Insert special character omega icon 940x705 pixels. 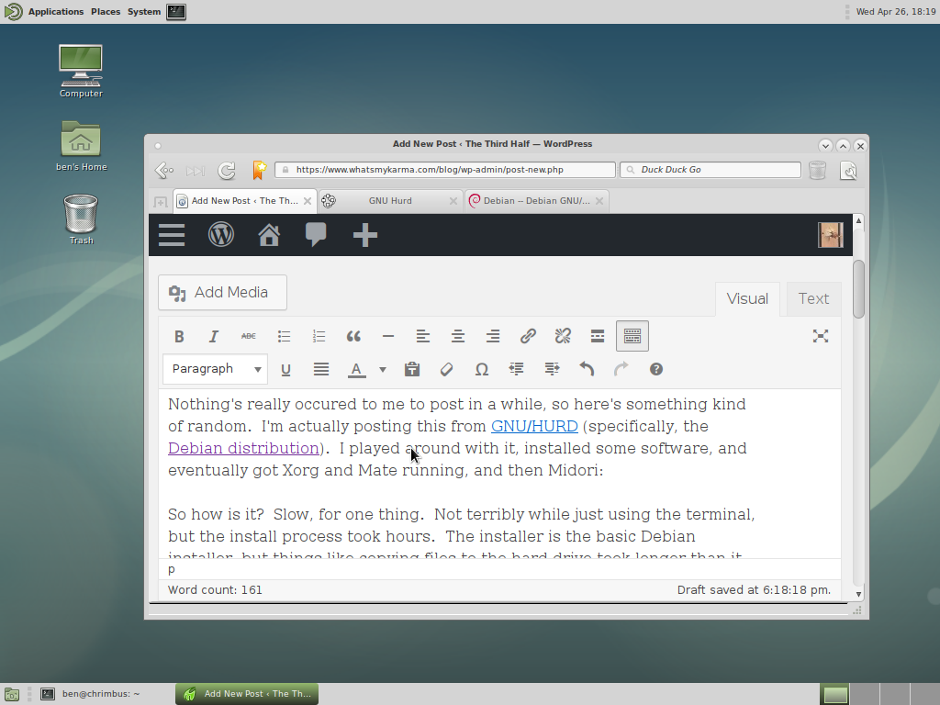pyautogui.click(x=481, y=369)
